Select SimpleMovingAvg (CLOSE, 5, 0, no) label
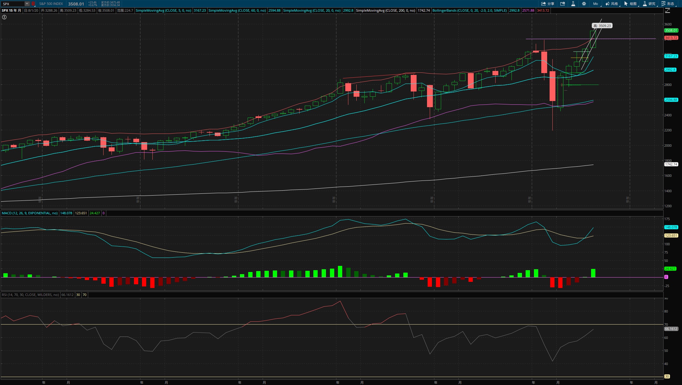Screen dimensions: 682x385 (163, 10)
